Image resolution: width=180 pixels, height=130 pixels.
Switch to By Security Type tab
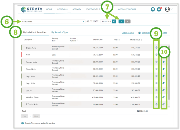coord(60,32)
